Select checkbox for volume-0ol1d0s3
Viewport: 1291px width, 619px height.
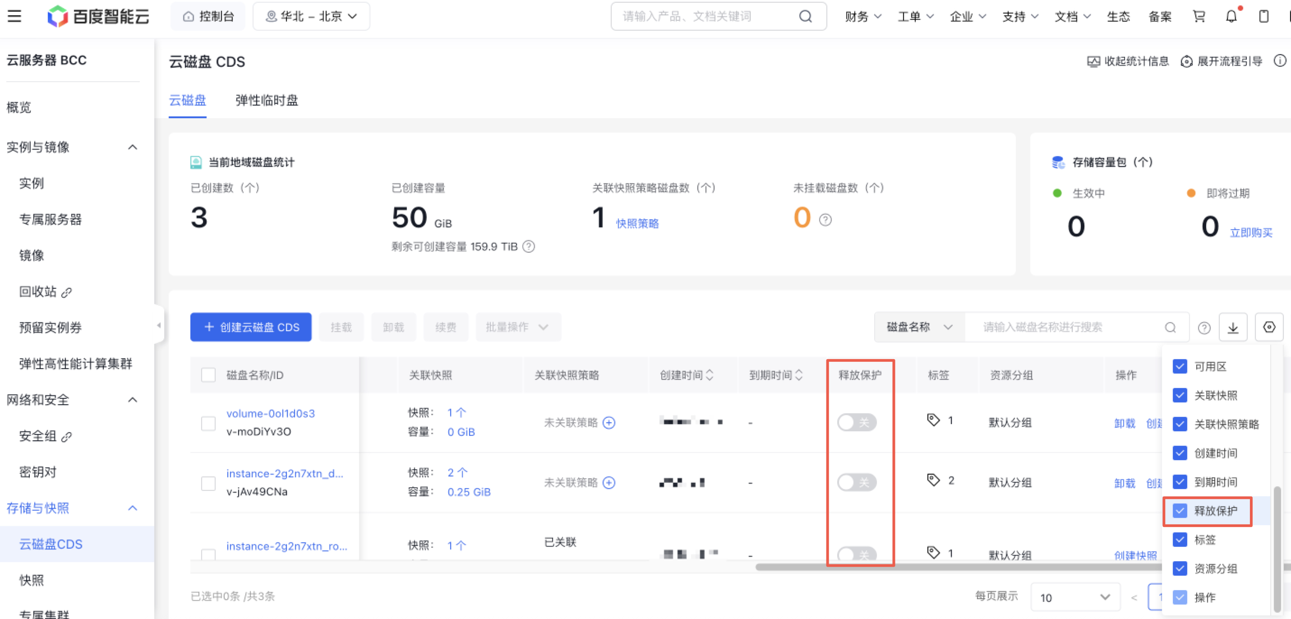pyautogui.click(x=208, y=423)
